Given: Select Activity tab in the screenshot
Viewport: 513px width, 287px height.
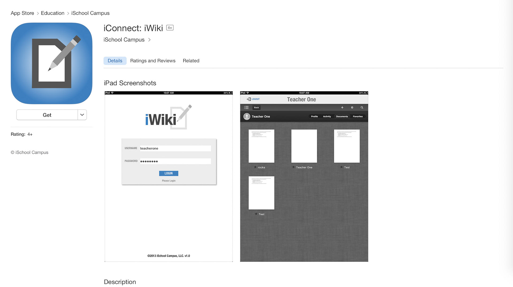Looking at the screenshot, I should 327,116.
